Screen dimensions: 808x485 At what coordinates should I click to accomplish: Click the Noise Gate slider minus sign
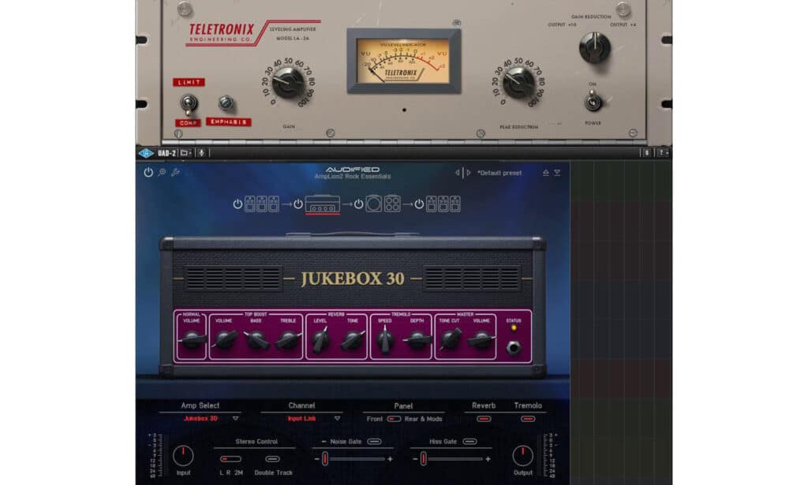pyautogui.click(x=317, y=459)
